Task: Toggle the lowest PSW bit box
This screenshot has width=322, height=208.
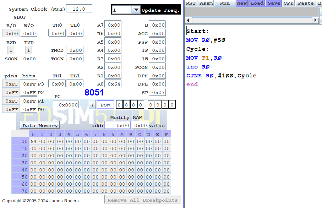Action: (172, 105)
